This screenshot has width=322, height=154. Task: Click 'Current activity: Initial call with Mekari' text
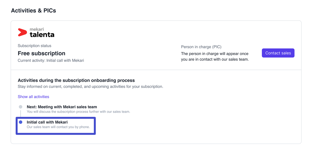click(x=51, y=60)
